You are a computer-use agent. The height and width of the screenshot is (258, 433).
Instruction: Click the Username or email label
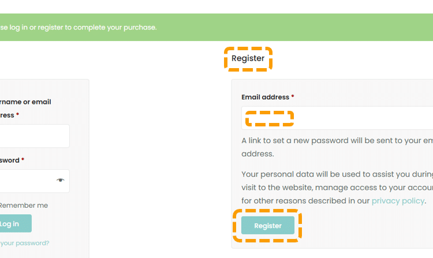point(26,102)
